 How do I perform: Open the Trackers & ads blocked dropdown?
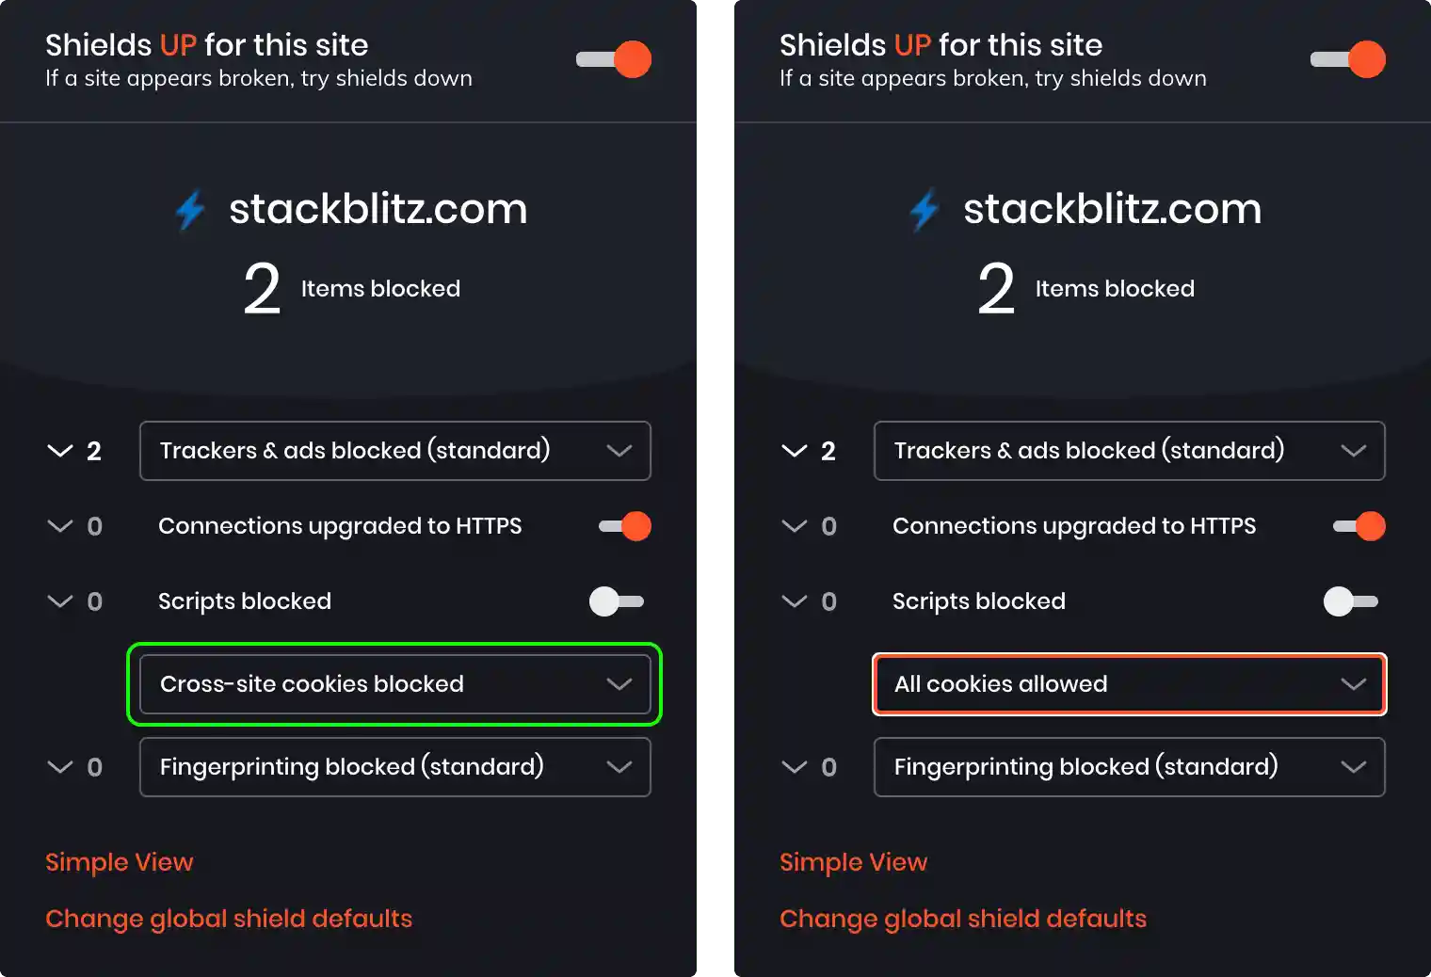click(394, 451)
